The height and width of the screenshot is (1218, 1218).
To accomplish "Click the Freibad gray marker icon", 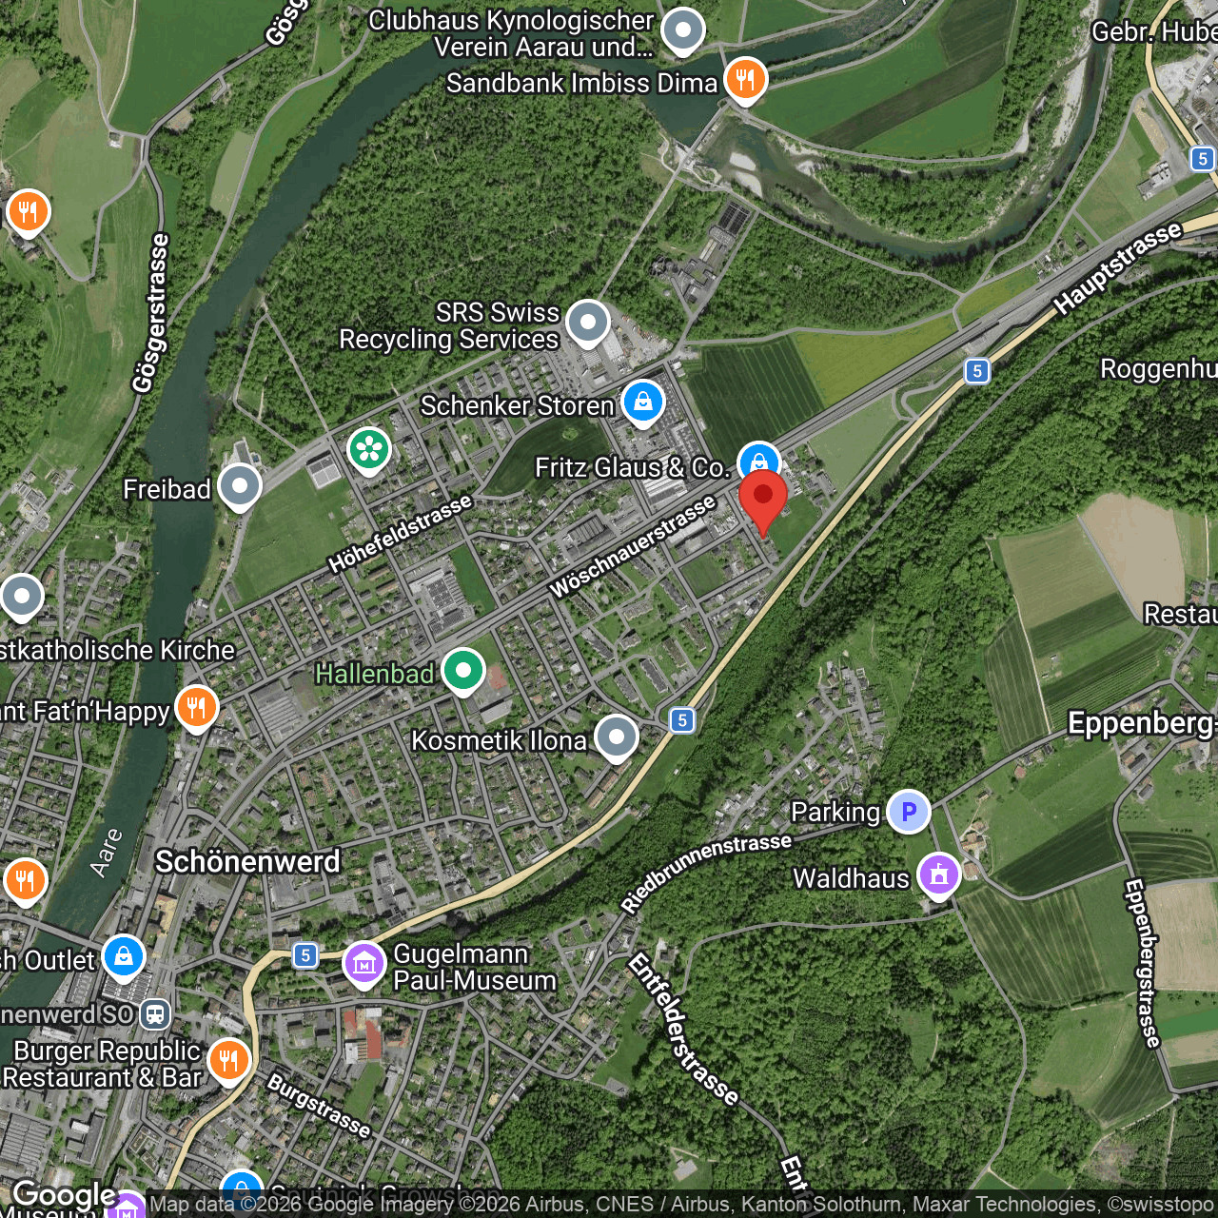I will pos(240,488).
